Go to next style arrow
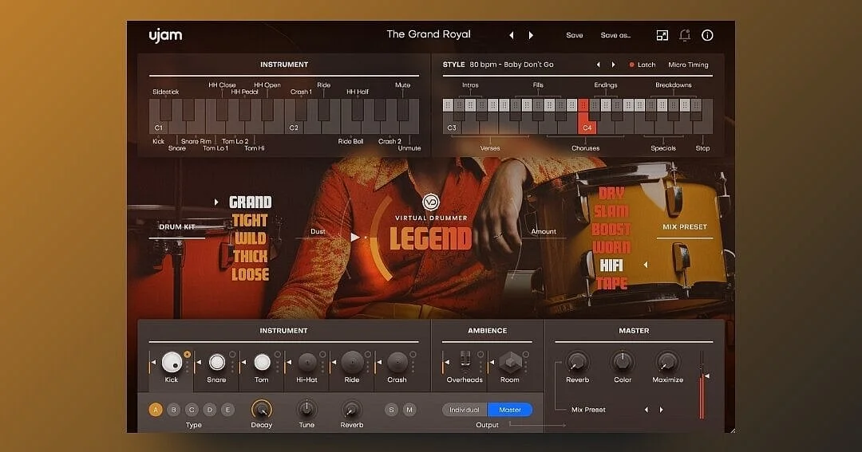Viewport: 862px width, 452px height. click(614, 65)
